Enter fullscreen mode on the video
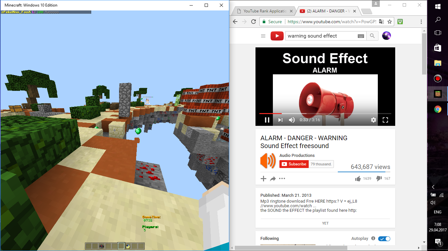Viewport: 448px width, 251px height. pyautogui.click(x=385, y=120)
